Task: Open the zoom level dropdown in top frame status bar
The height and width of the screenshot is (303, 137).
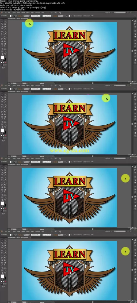Action: (17, 83)
